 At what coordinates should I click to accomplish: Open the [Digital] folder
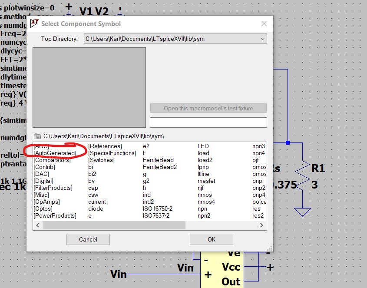pyautogui.click(x=43, y=181)
